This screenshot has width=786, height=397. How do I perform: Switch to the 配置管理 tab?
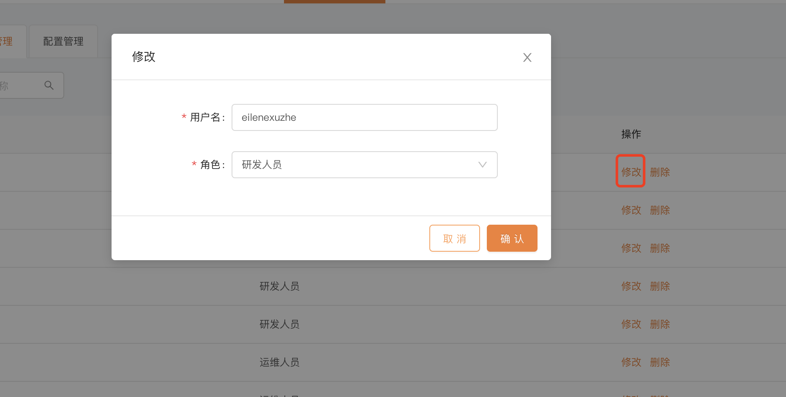tap(63, 41)
